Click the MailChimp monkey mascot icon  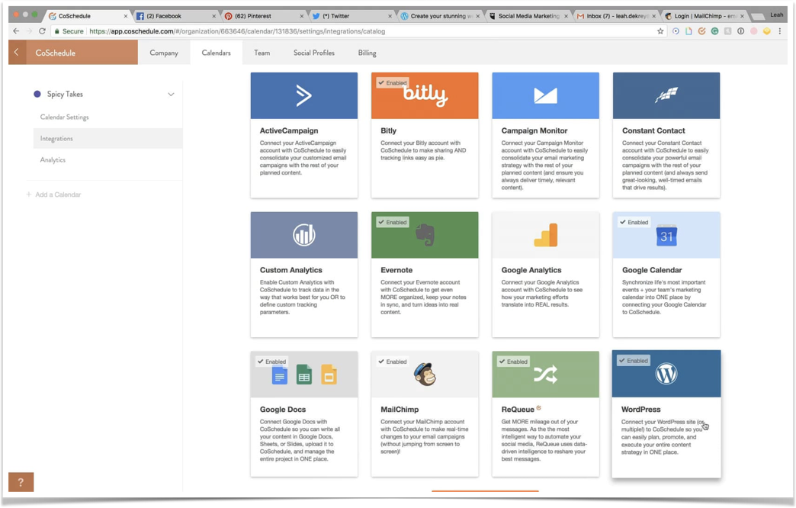(x=425, y=375)
